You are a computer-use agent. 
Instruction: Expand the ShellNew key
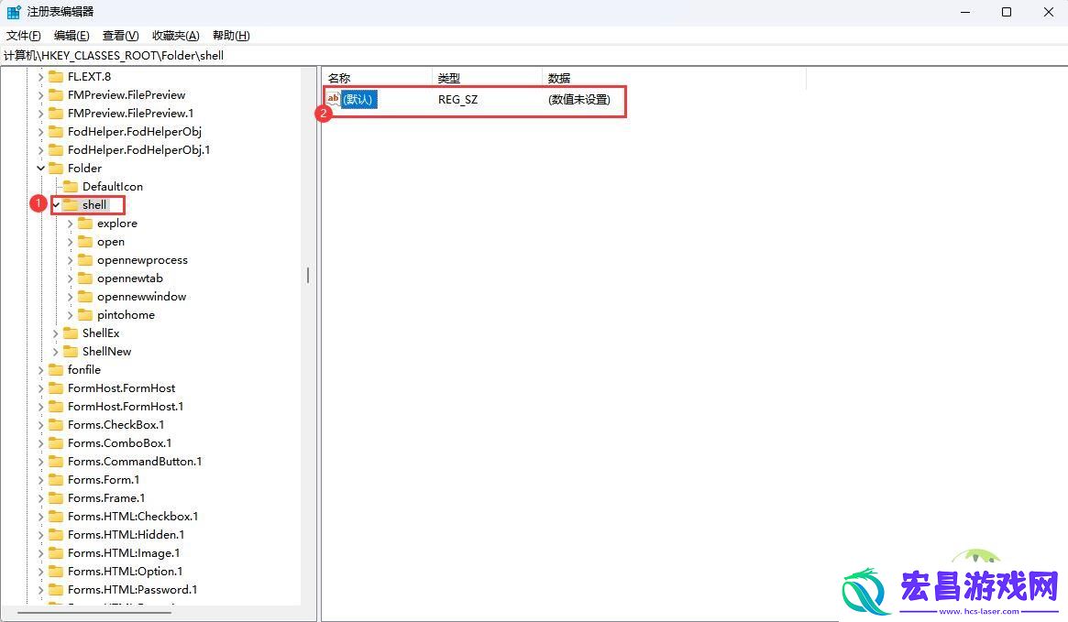(x=56, y=352)
